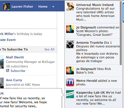Open Universal Music Ireland ticker story
The image size is (124, 108).
pos(93,12)
